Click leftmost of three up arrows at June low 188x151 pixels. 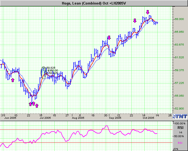coord(31,104)
